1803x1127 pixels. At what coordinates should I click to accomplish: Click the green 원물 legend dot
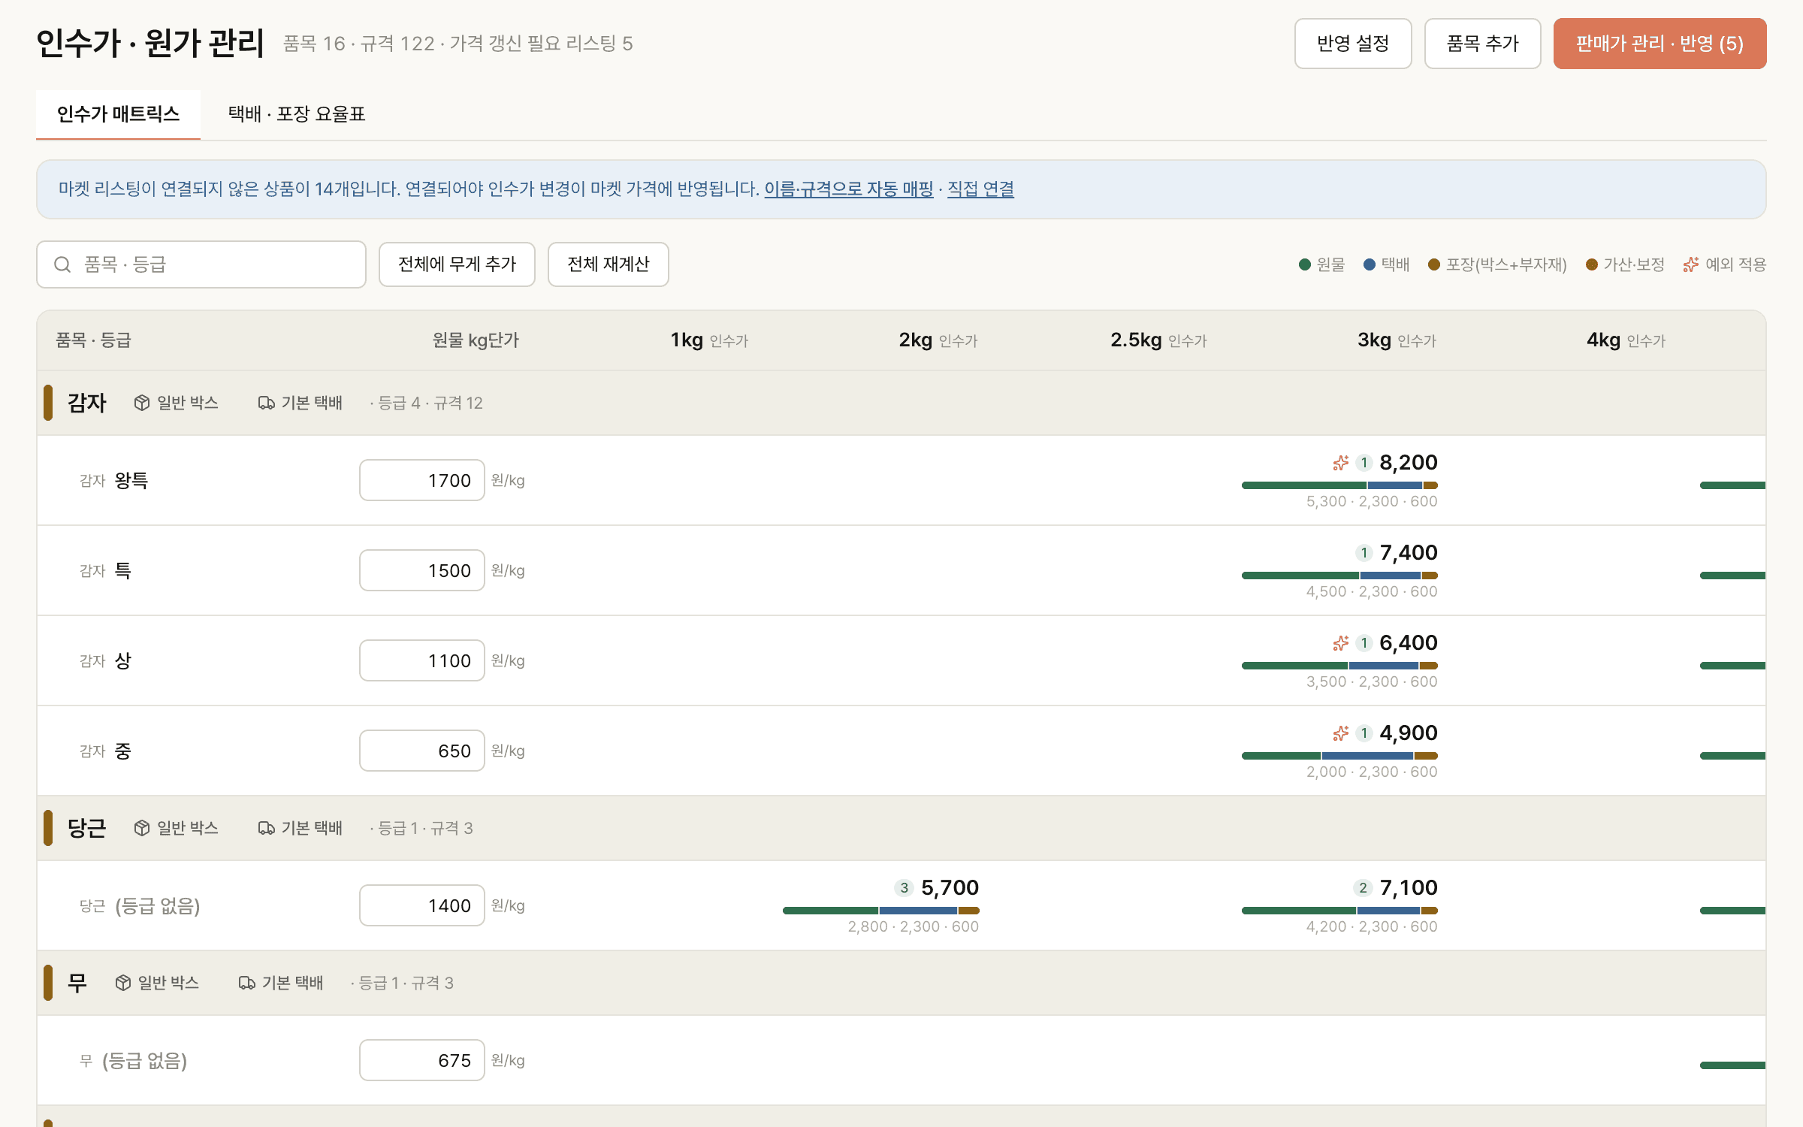tap(1305, 264)
